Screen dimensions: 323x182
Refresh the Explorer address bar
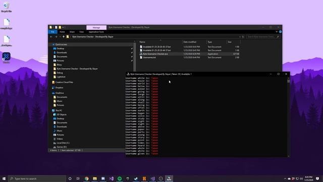tap(243, 37)
